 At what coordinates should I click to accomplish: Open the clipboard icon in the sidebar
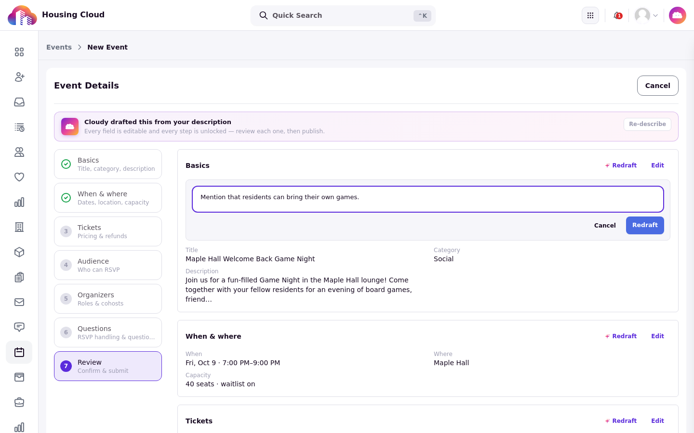[x=19, y=277]
